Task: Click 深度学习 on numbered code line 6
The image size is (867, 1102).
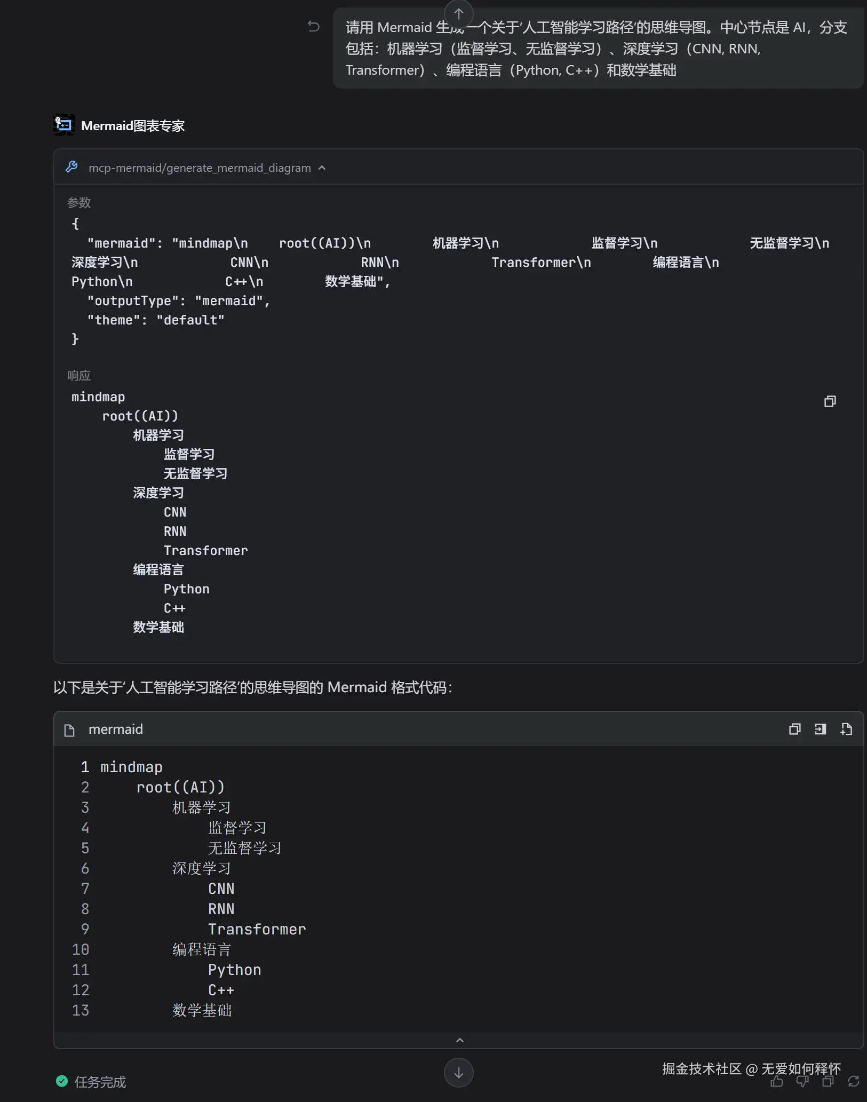Action: (202, 869)
